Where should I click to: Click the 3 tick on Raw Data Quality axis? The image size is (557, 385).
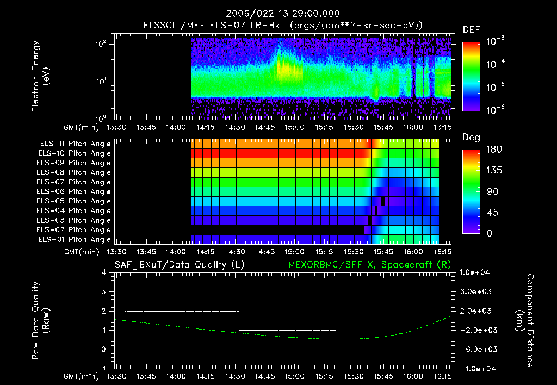104,291
